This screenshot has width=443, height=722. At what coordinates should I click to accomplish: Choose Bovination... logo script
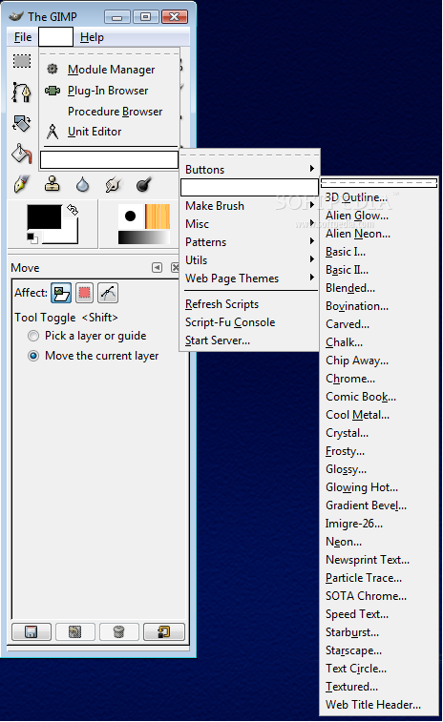379,306
